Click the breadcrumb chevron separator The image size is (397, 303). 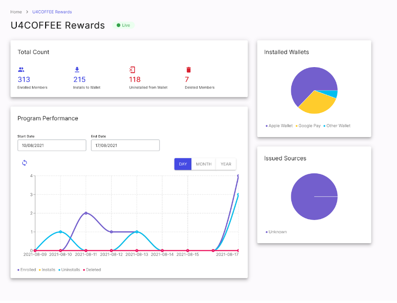[x=27, y=12]
